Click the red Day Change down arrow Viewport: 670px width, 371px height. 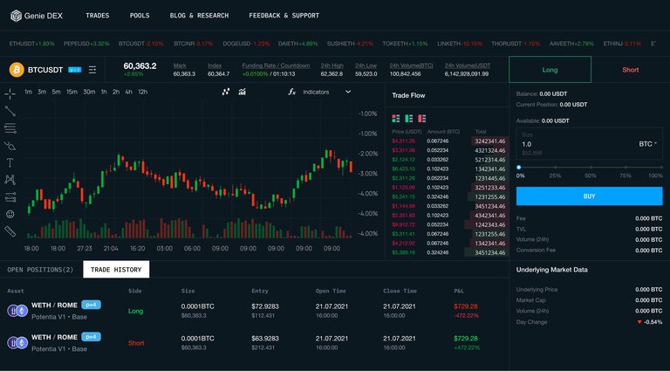click(639, 322)
